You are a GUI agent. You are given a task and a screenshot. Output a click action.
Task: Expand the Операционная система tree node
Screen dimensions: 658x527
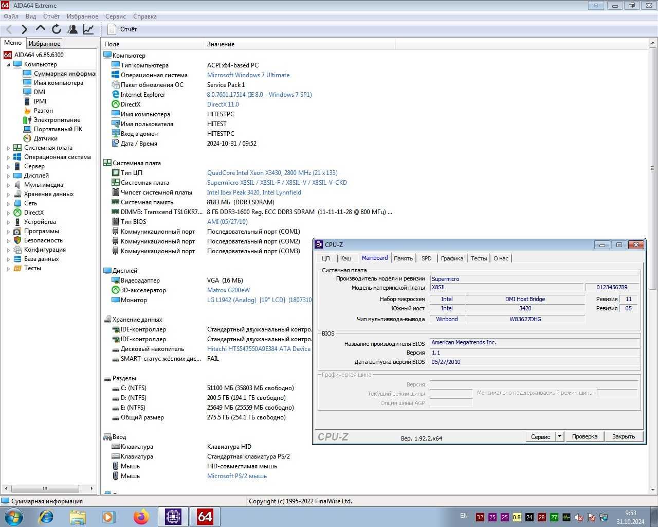tap(8, 157)
